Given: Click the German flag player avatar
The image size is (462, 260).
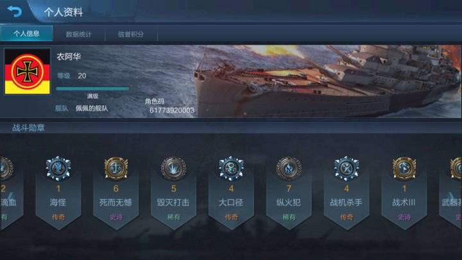Looking at the screenshot, I should pos(28,72).
